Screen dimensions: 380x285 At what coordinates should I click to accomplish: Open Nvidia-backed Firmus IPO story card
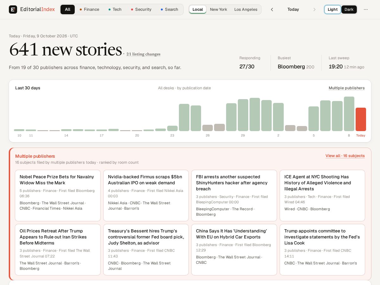pyautogui.click(x=146, y=195)
